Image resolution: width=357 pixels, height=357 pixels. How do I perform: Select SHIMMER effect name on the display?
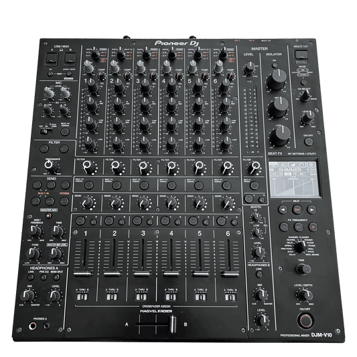[x=289, y=170]
